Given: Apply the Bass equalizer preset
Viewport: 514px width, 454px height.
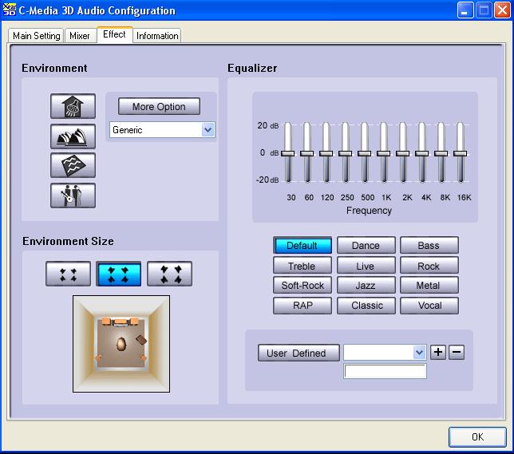Looking at the screenshot, I should [x=429, y=246].
